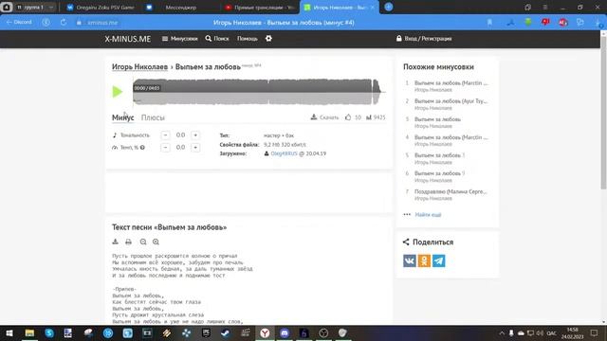Image resolution: width=607 pixels, height=341 pixels.
Task: Share on Odnoklassniki with the orange OK icon
Action: tap(424, 260)
